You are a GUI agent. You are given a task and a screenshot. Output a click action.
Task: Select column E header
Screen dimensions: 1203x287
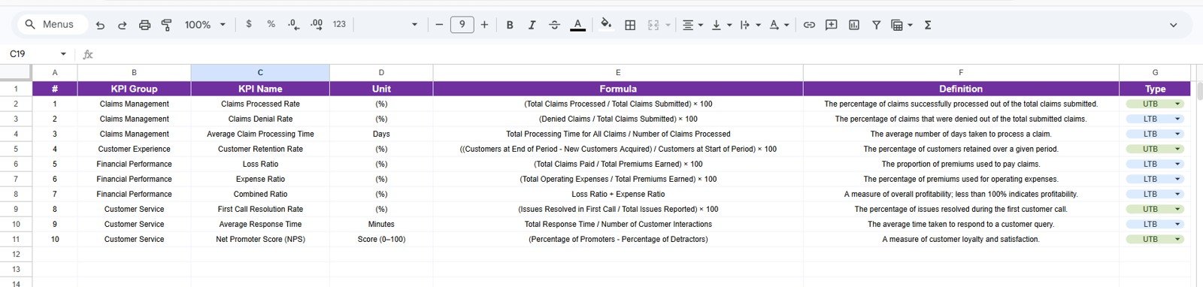[x=618, y=73]
